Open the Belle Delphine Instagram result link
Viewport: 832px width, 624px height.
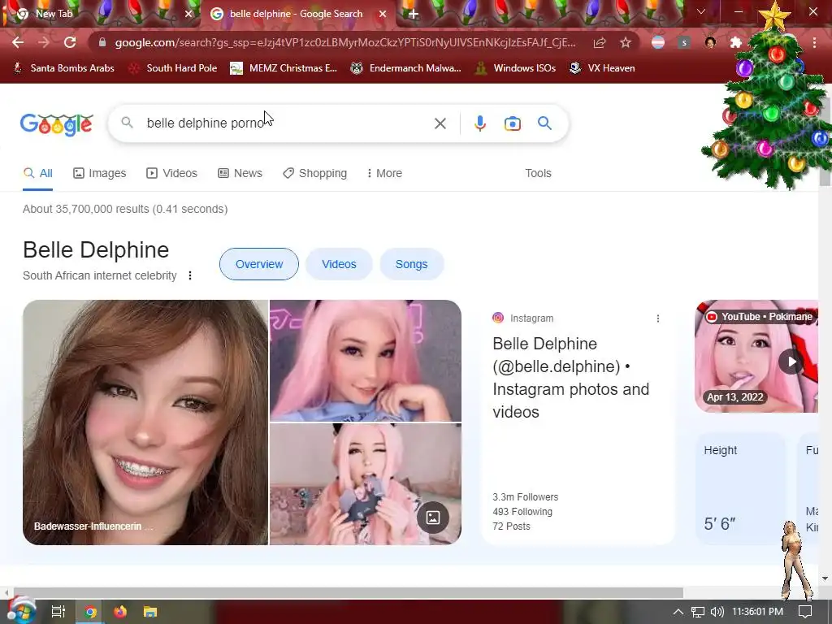(571, 378)
